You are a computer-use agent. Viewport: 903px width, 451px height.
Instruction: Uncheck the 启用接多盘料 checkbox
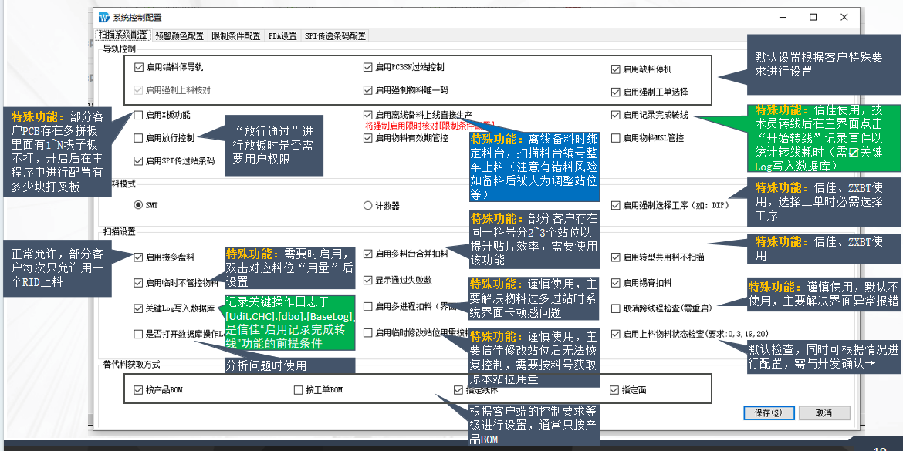(x=139, y=257)
